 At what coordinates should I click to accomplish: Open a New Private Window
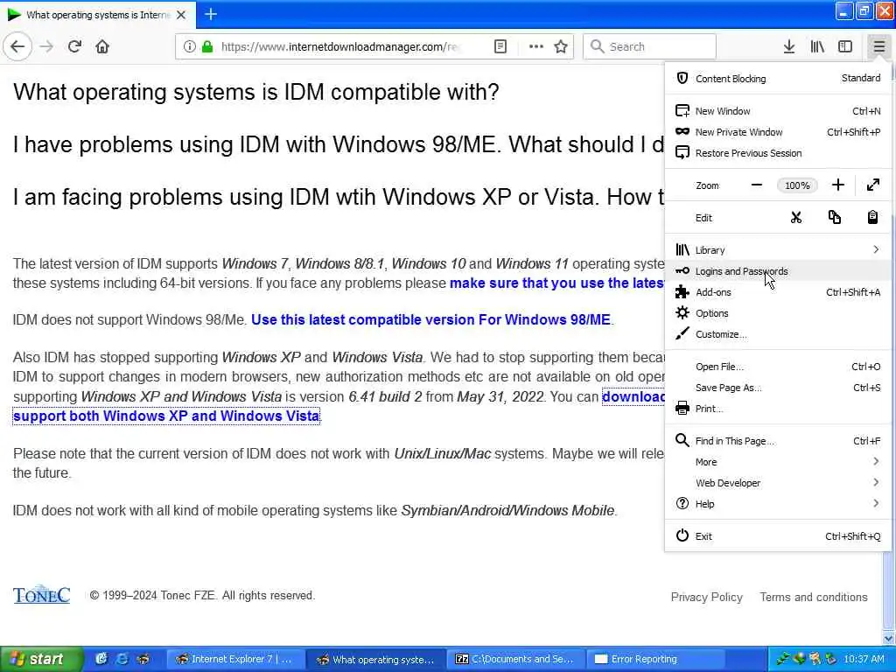(778, 132)
